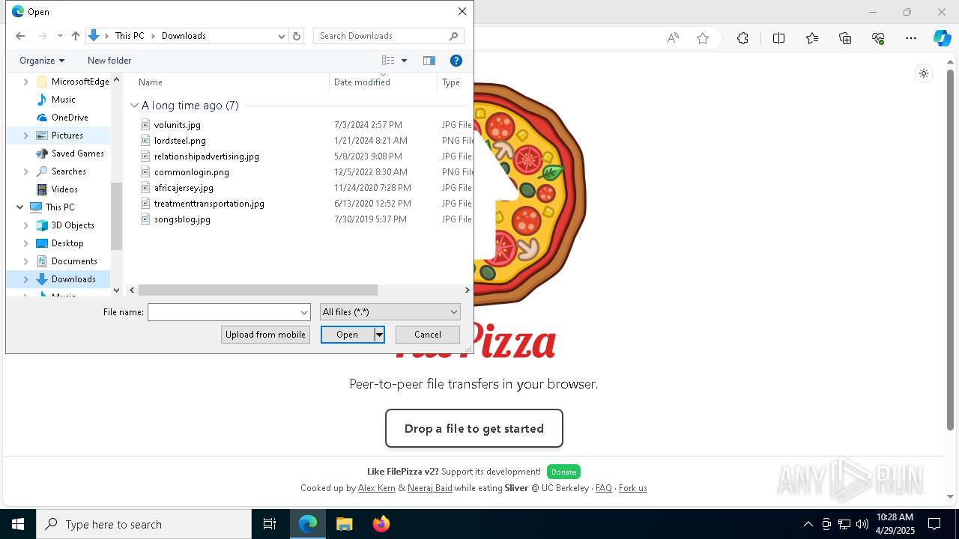This screenshot has width=959, height=539.
Task: Change the view layout icon
Action: click(388, 61)
